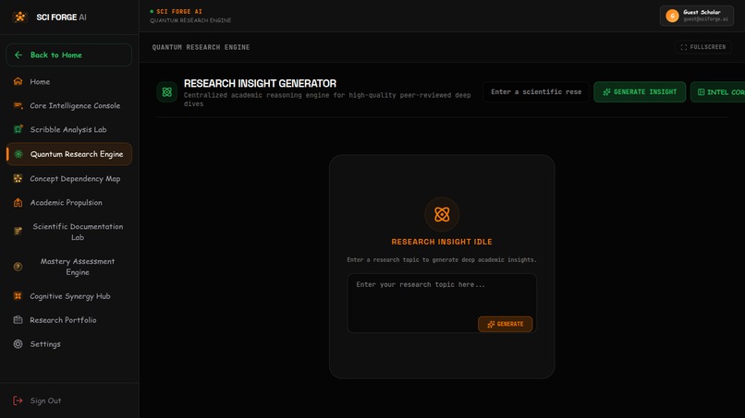Open Core Intelligence Console
The image size is (745, 418).
click(69, 105)
